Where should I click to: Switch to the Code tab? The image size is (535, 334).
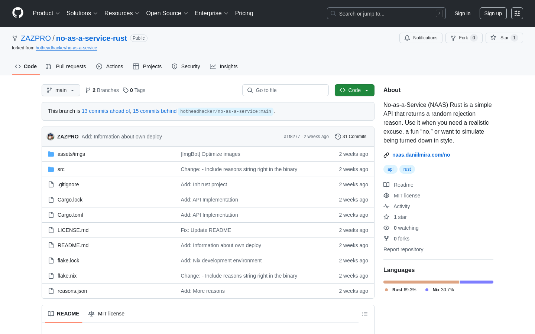click(26, 66)
